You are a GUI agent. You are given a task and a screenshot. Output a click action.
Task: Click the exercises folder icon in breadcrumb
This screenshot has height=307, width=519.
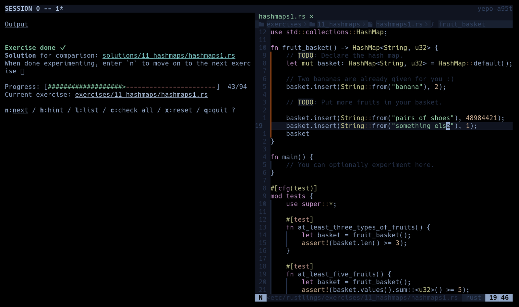pos(261,24)
